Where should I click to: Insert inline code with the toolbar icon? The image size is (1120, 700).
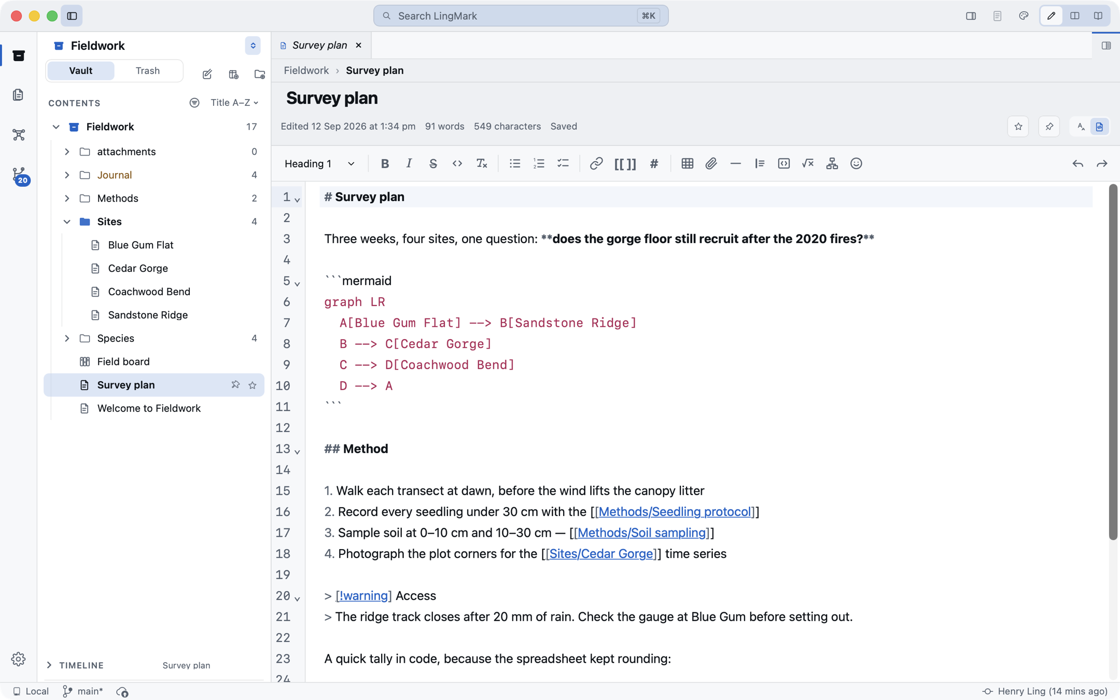click(x=457, y=164)
